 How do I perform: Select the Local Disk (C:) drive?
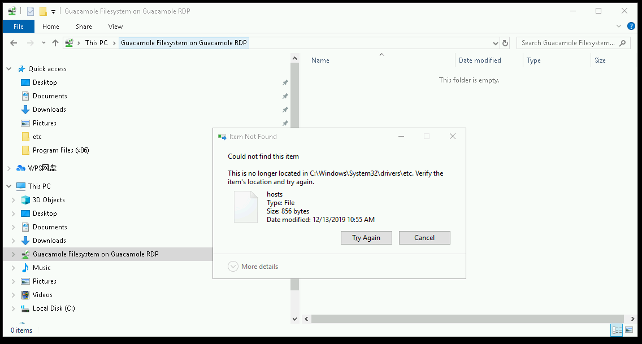pyautogui.click(x=54, y=308)
